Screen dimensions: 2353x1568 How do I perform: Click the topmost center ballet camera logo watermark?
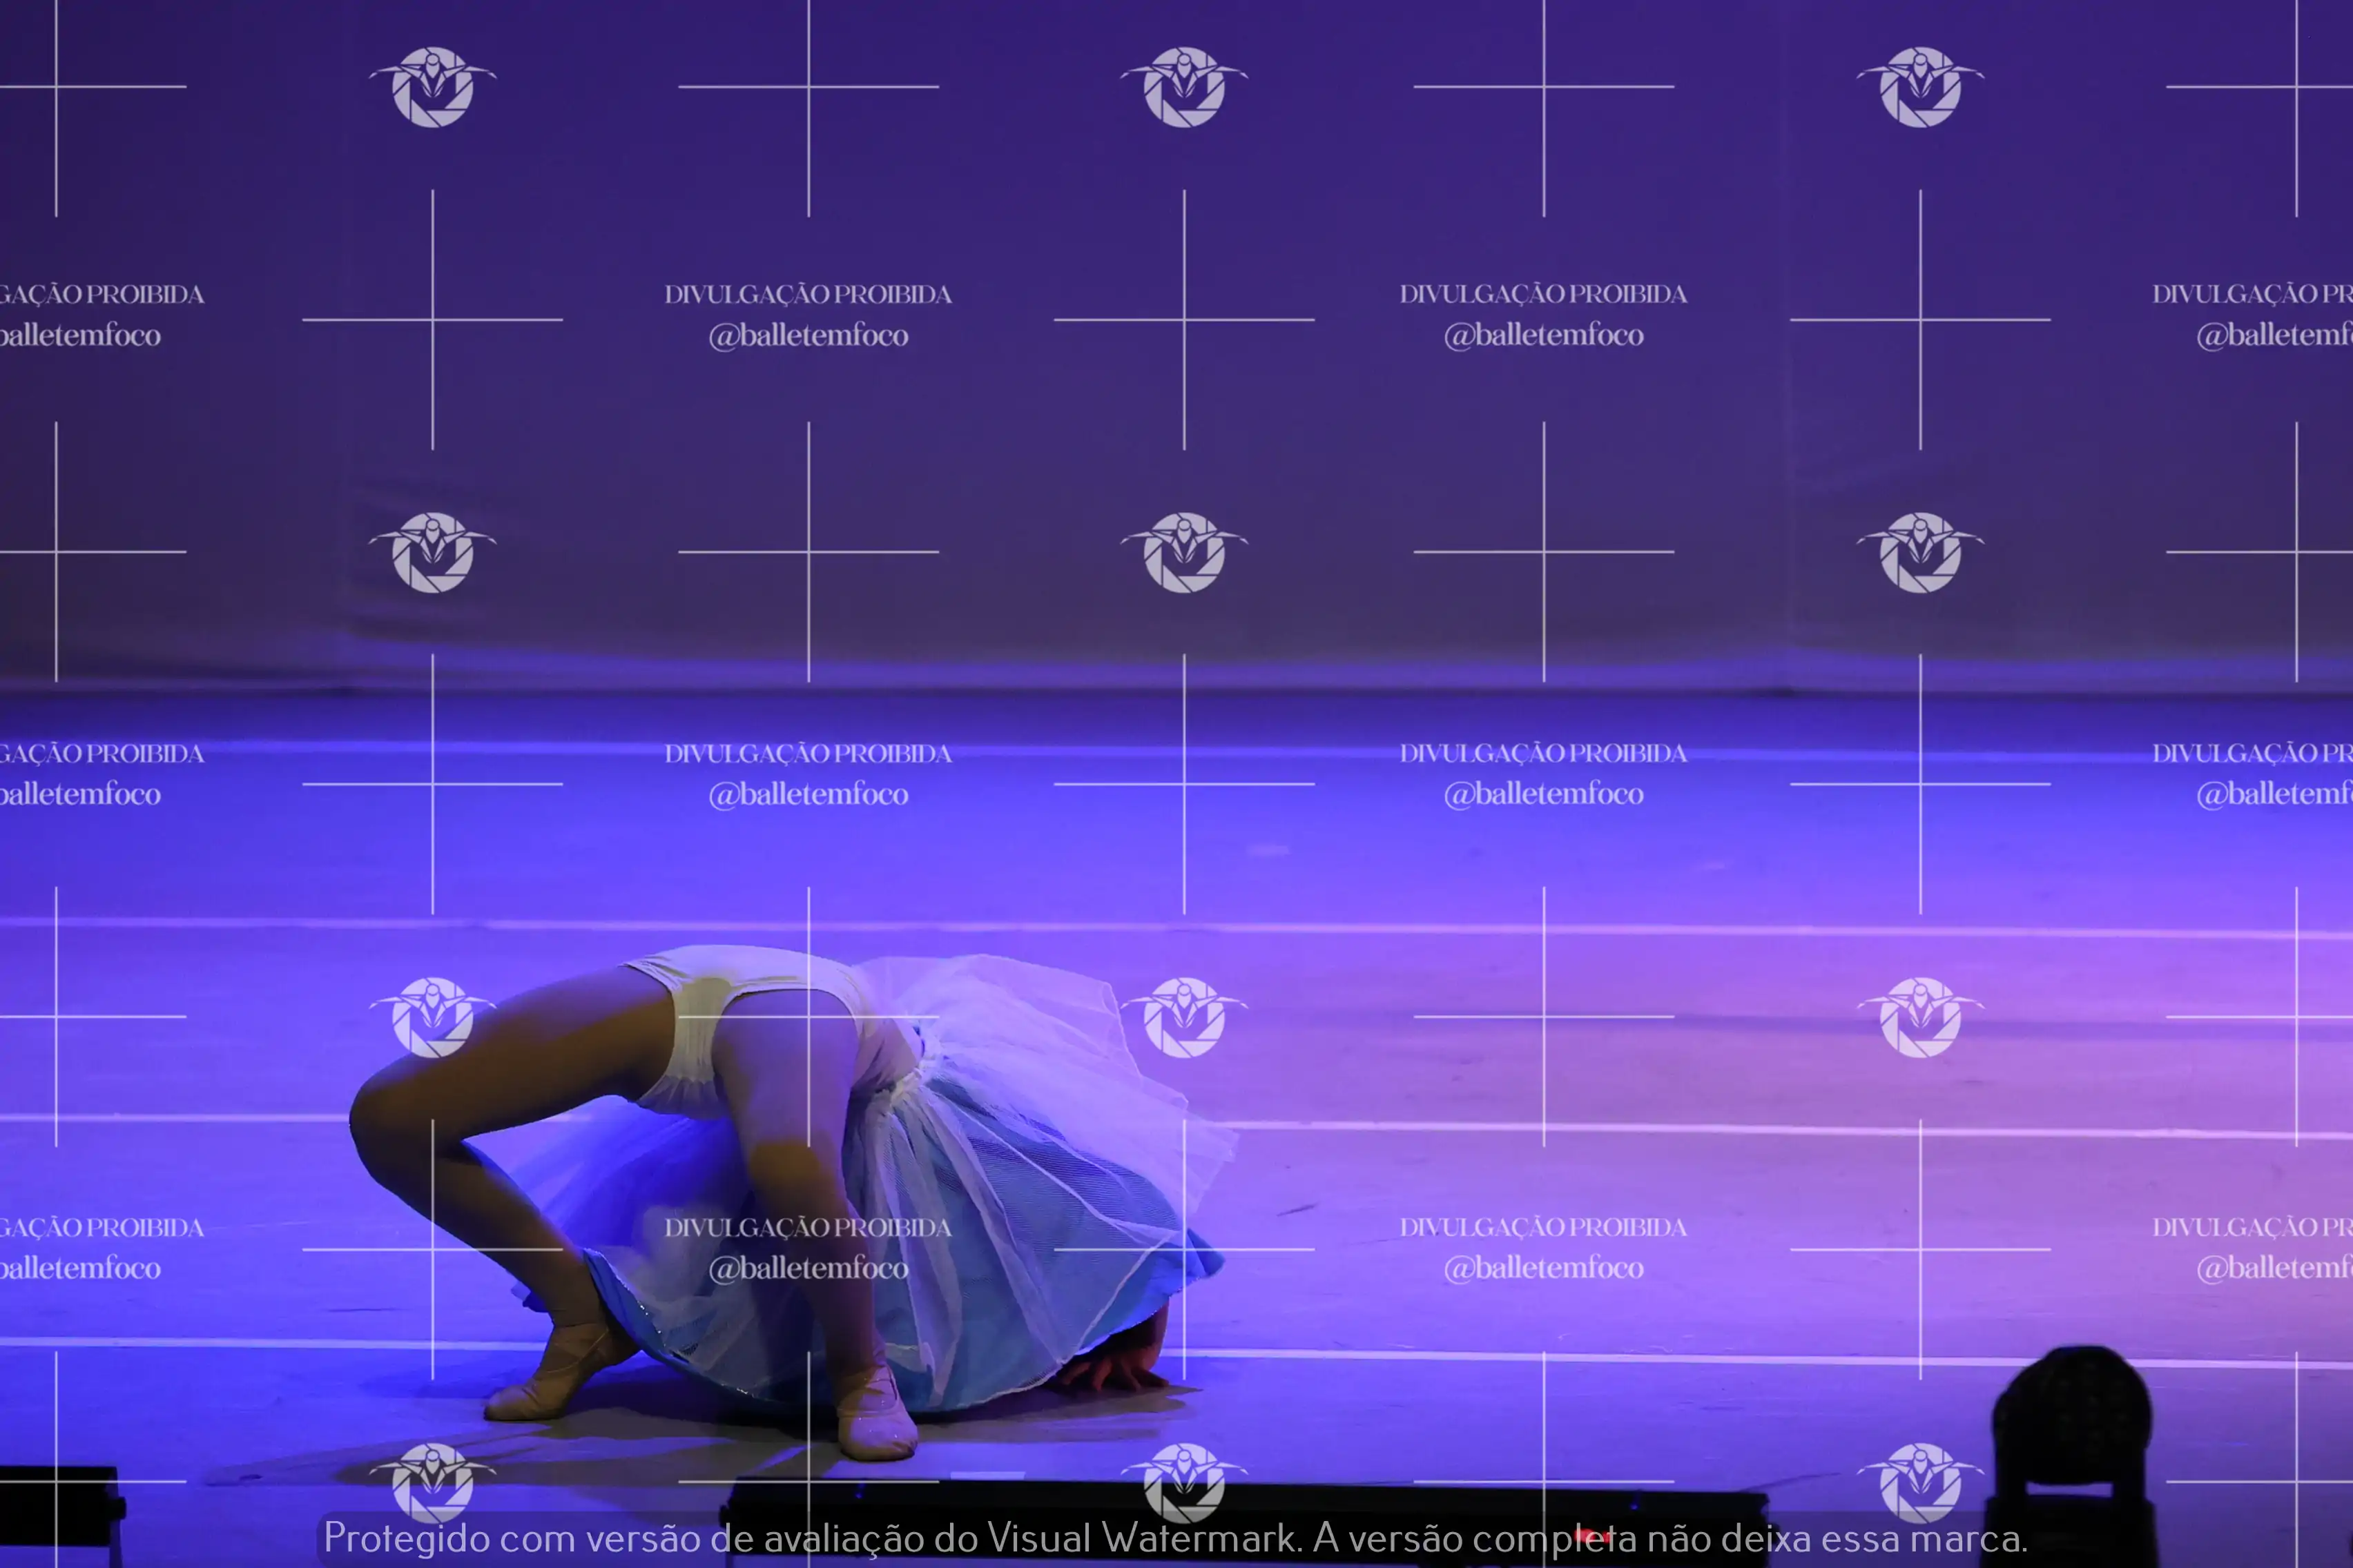tap(1183, 87)
